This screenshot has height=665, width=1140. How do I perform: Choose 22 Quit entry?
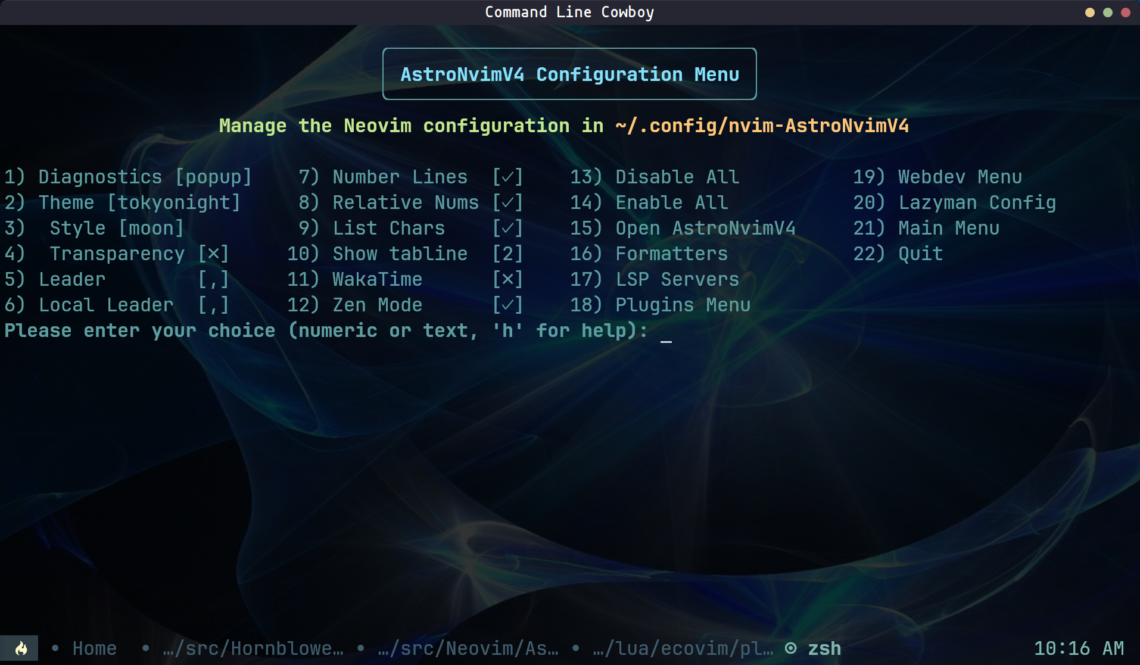(898, 254)
